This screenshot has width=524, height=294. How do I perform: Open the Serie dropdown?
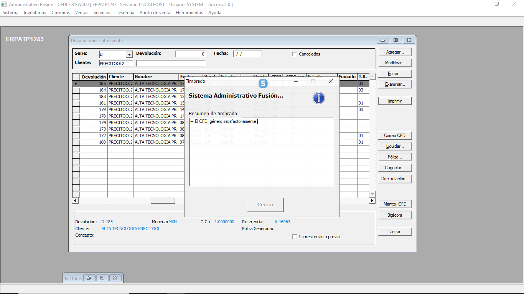[129, 54]
